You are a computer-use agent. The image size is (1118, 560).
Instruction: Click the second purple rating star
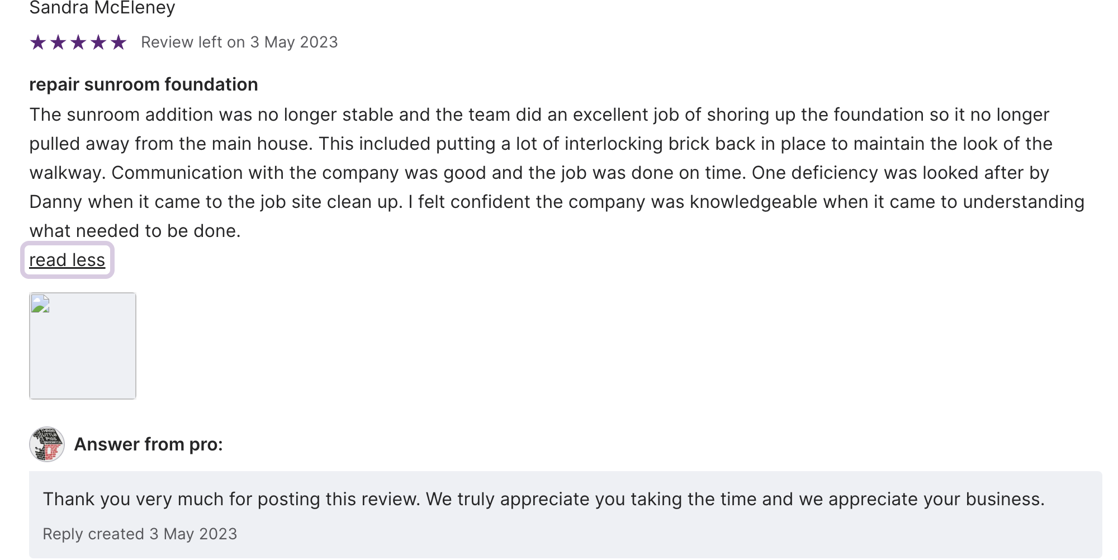coord(58,42)
